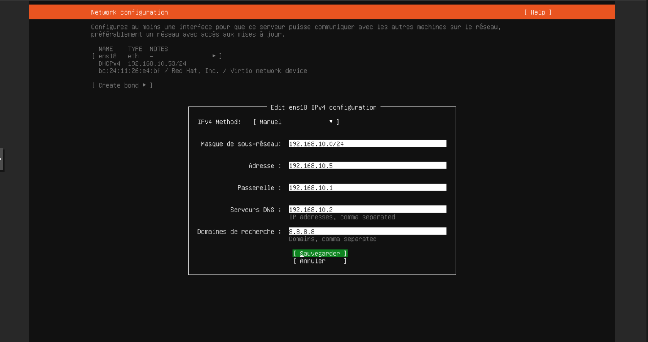Click the Domaines de recherche field
Viewport: 648px width, 342px height.
pyautogui.click(x=367, y=232)
